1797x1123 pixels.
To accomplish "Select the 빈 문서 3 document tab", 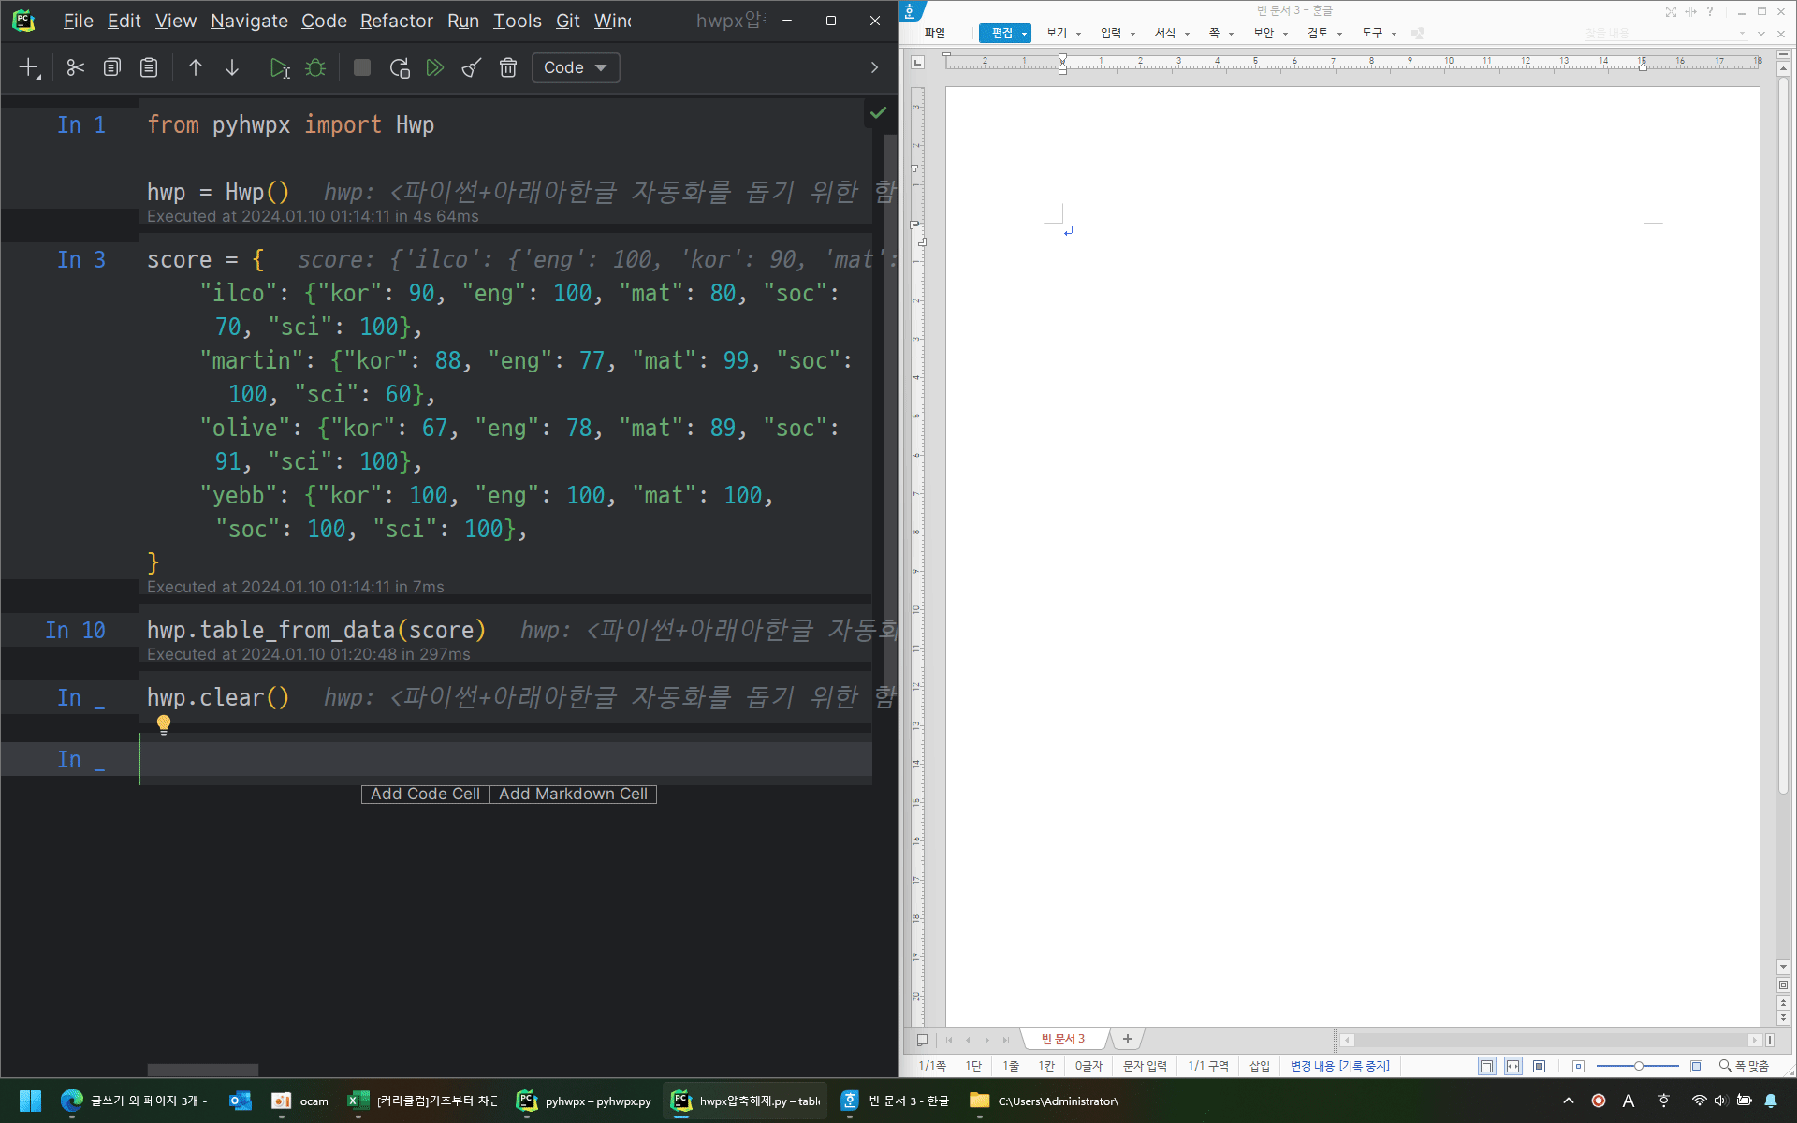I will coord(1063,1039).
